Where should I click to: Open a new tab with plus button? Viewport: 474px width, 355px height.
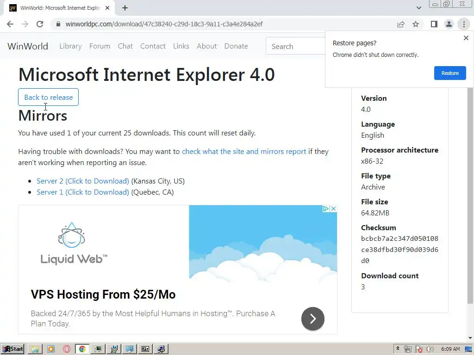[125, 8]
